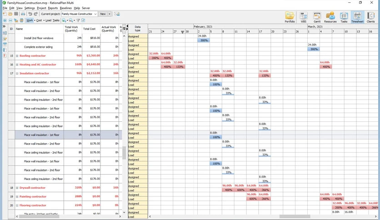This screenshot has height=220, width=380.
Task: Click the task table horizontal scrollbar thumb
Action: pyautogui.click(x=39, y=216)
